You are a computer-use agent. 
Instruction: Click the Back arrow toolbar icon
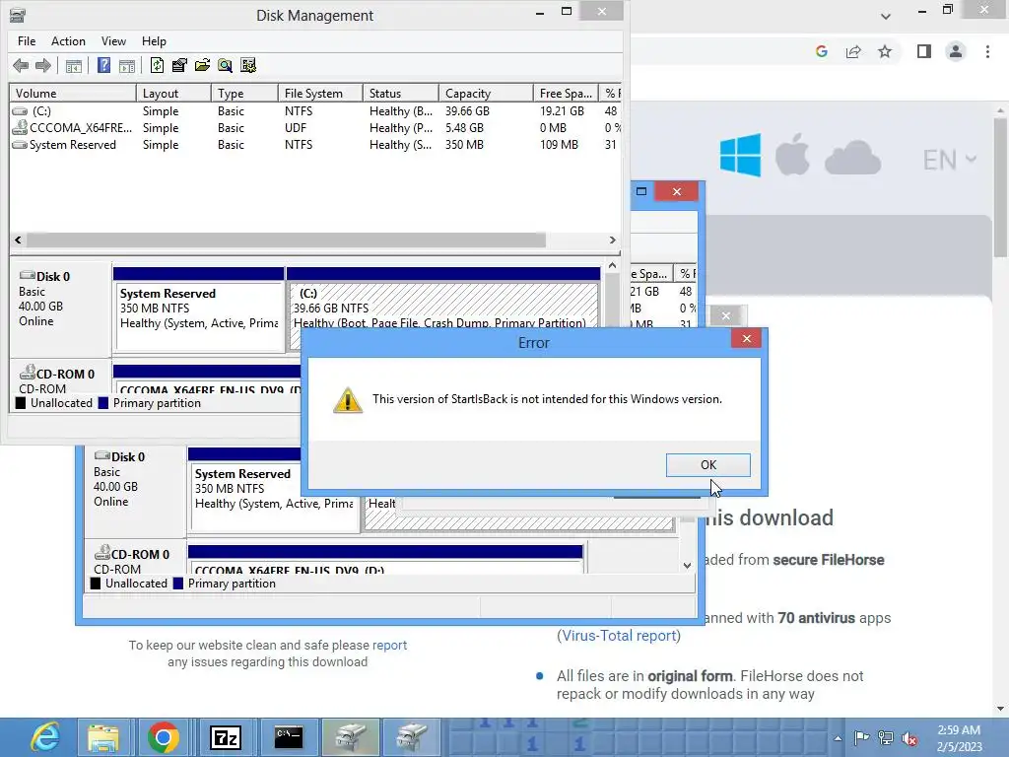[21, 65]
